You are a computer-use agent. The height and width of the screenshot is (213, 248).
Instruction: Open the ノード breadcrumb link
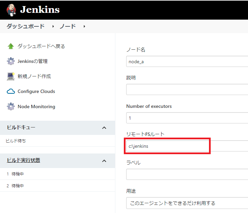tap(68, 26)
